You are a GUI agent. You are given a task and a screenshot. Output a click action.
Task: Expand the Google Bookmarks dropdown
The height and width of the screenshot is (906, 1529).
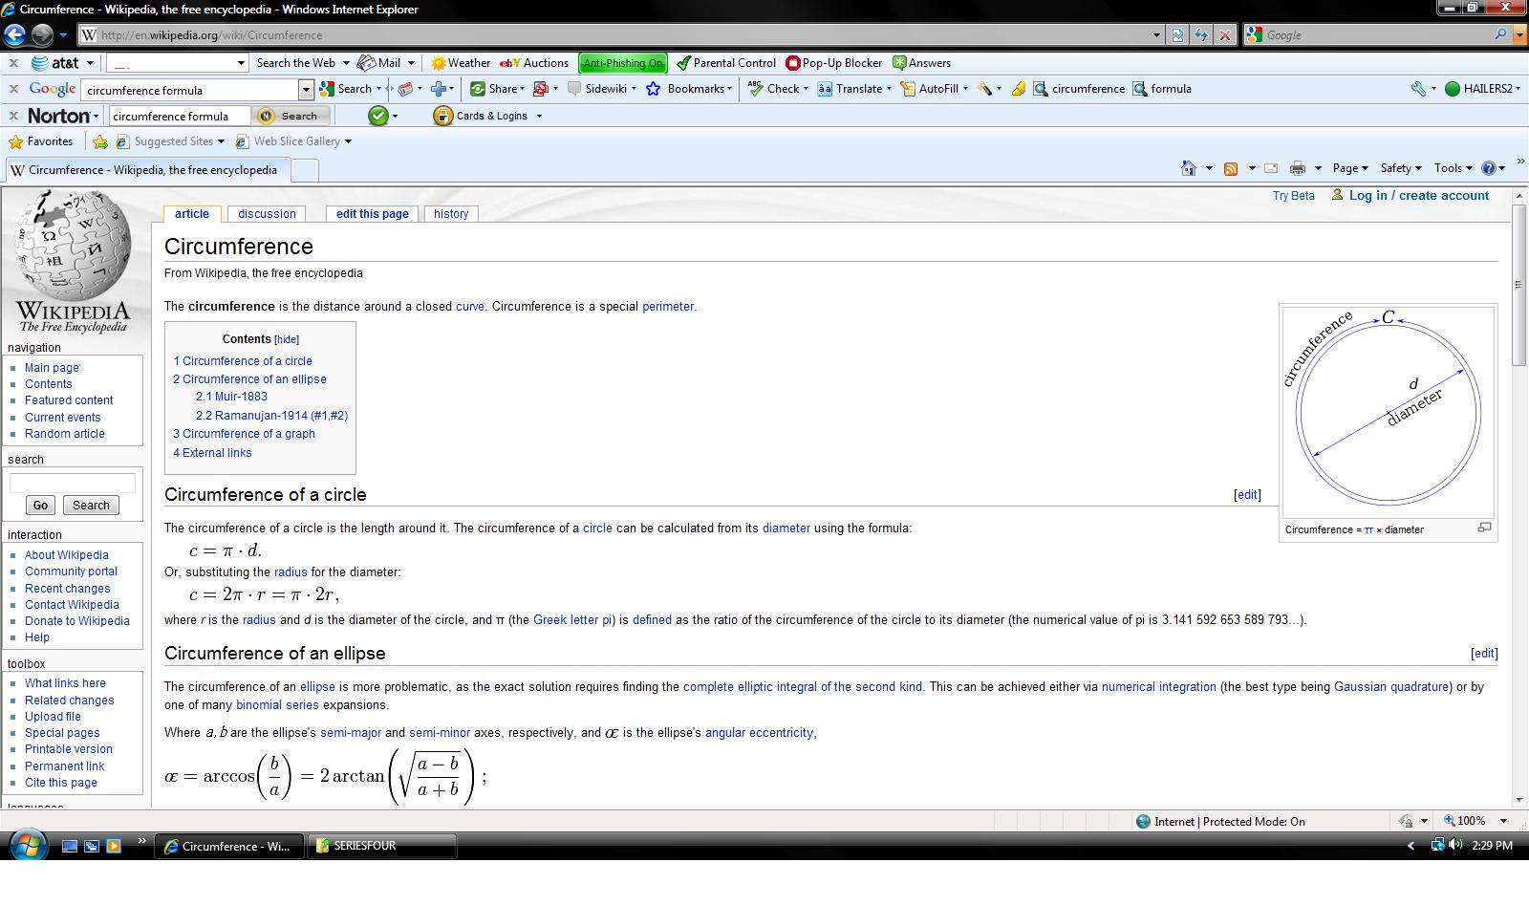[690, 89]
